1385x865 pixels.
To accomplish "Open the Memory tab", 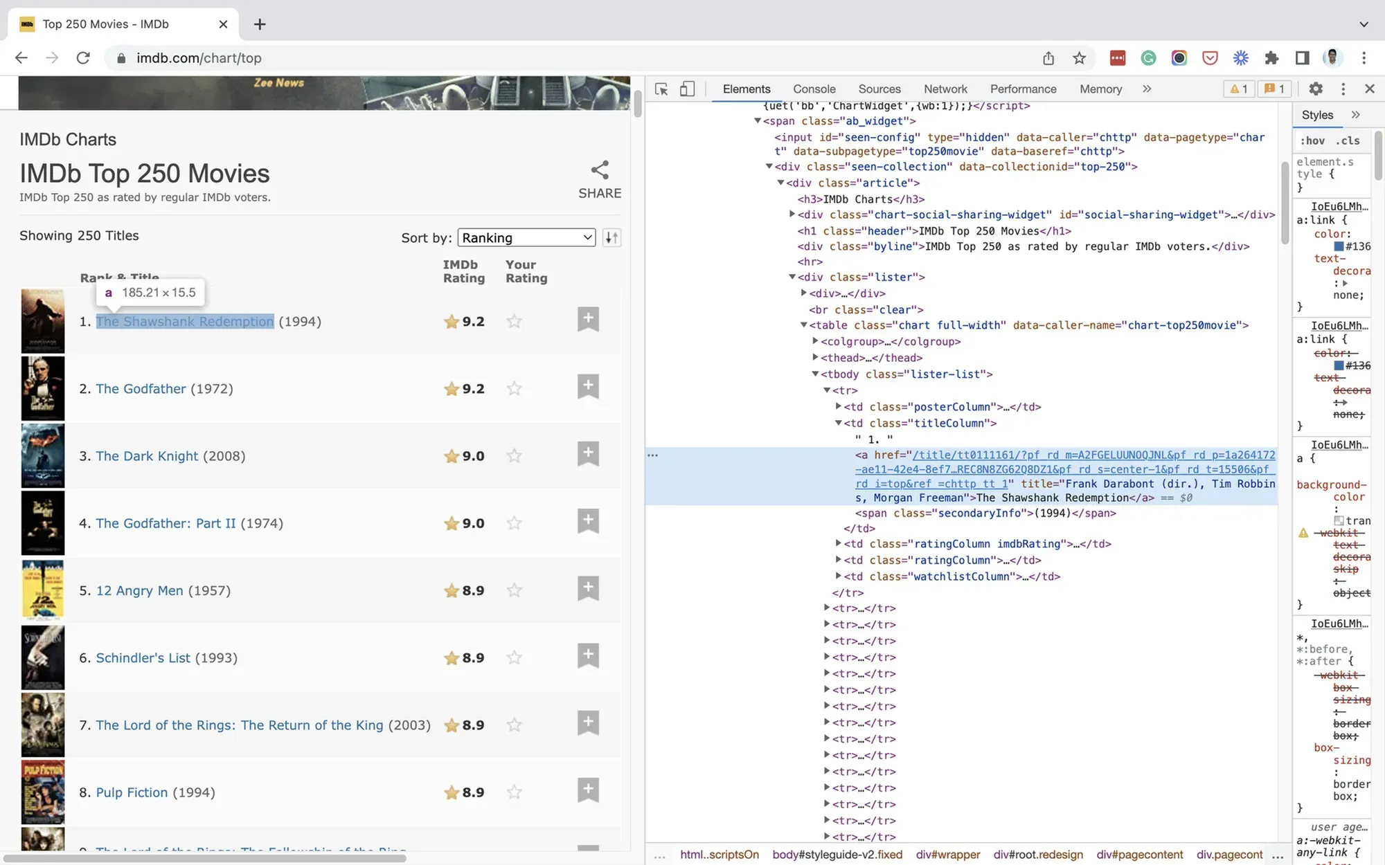I will click(1100, 89).
